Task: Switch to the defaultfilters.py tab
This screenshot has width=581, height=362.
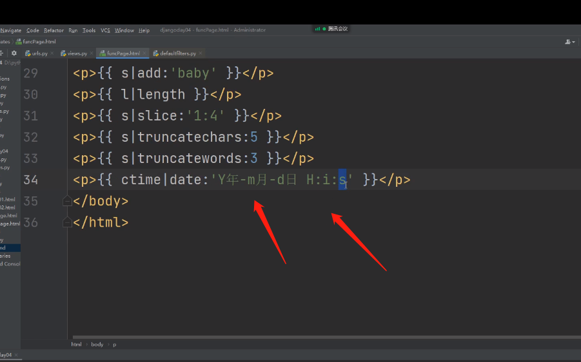Action: pyautogui.click(x=178, y=53)
